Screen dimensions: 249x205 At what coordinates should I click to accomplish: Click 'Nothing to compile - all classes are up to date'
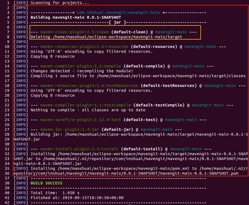(x=88, y=110)
